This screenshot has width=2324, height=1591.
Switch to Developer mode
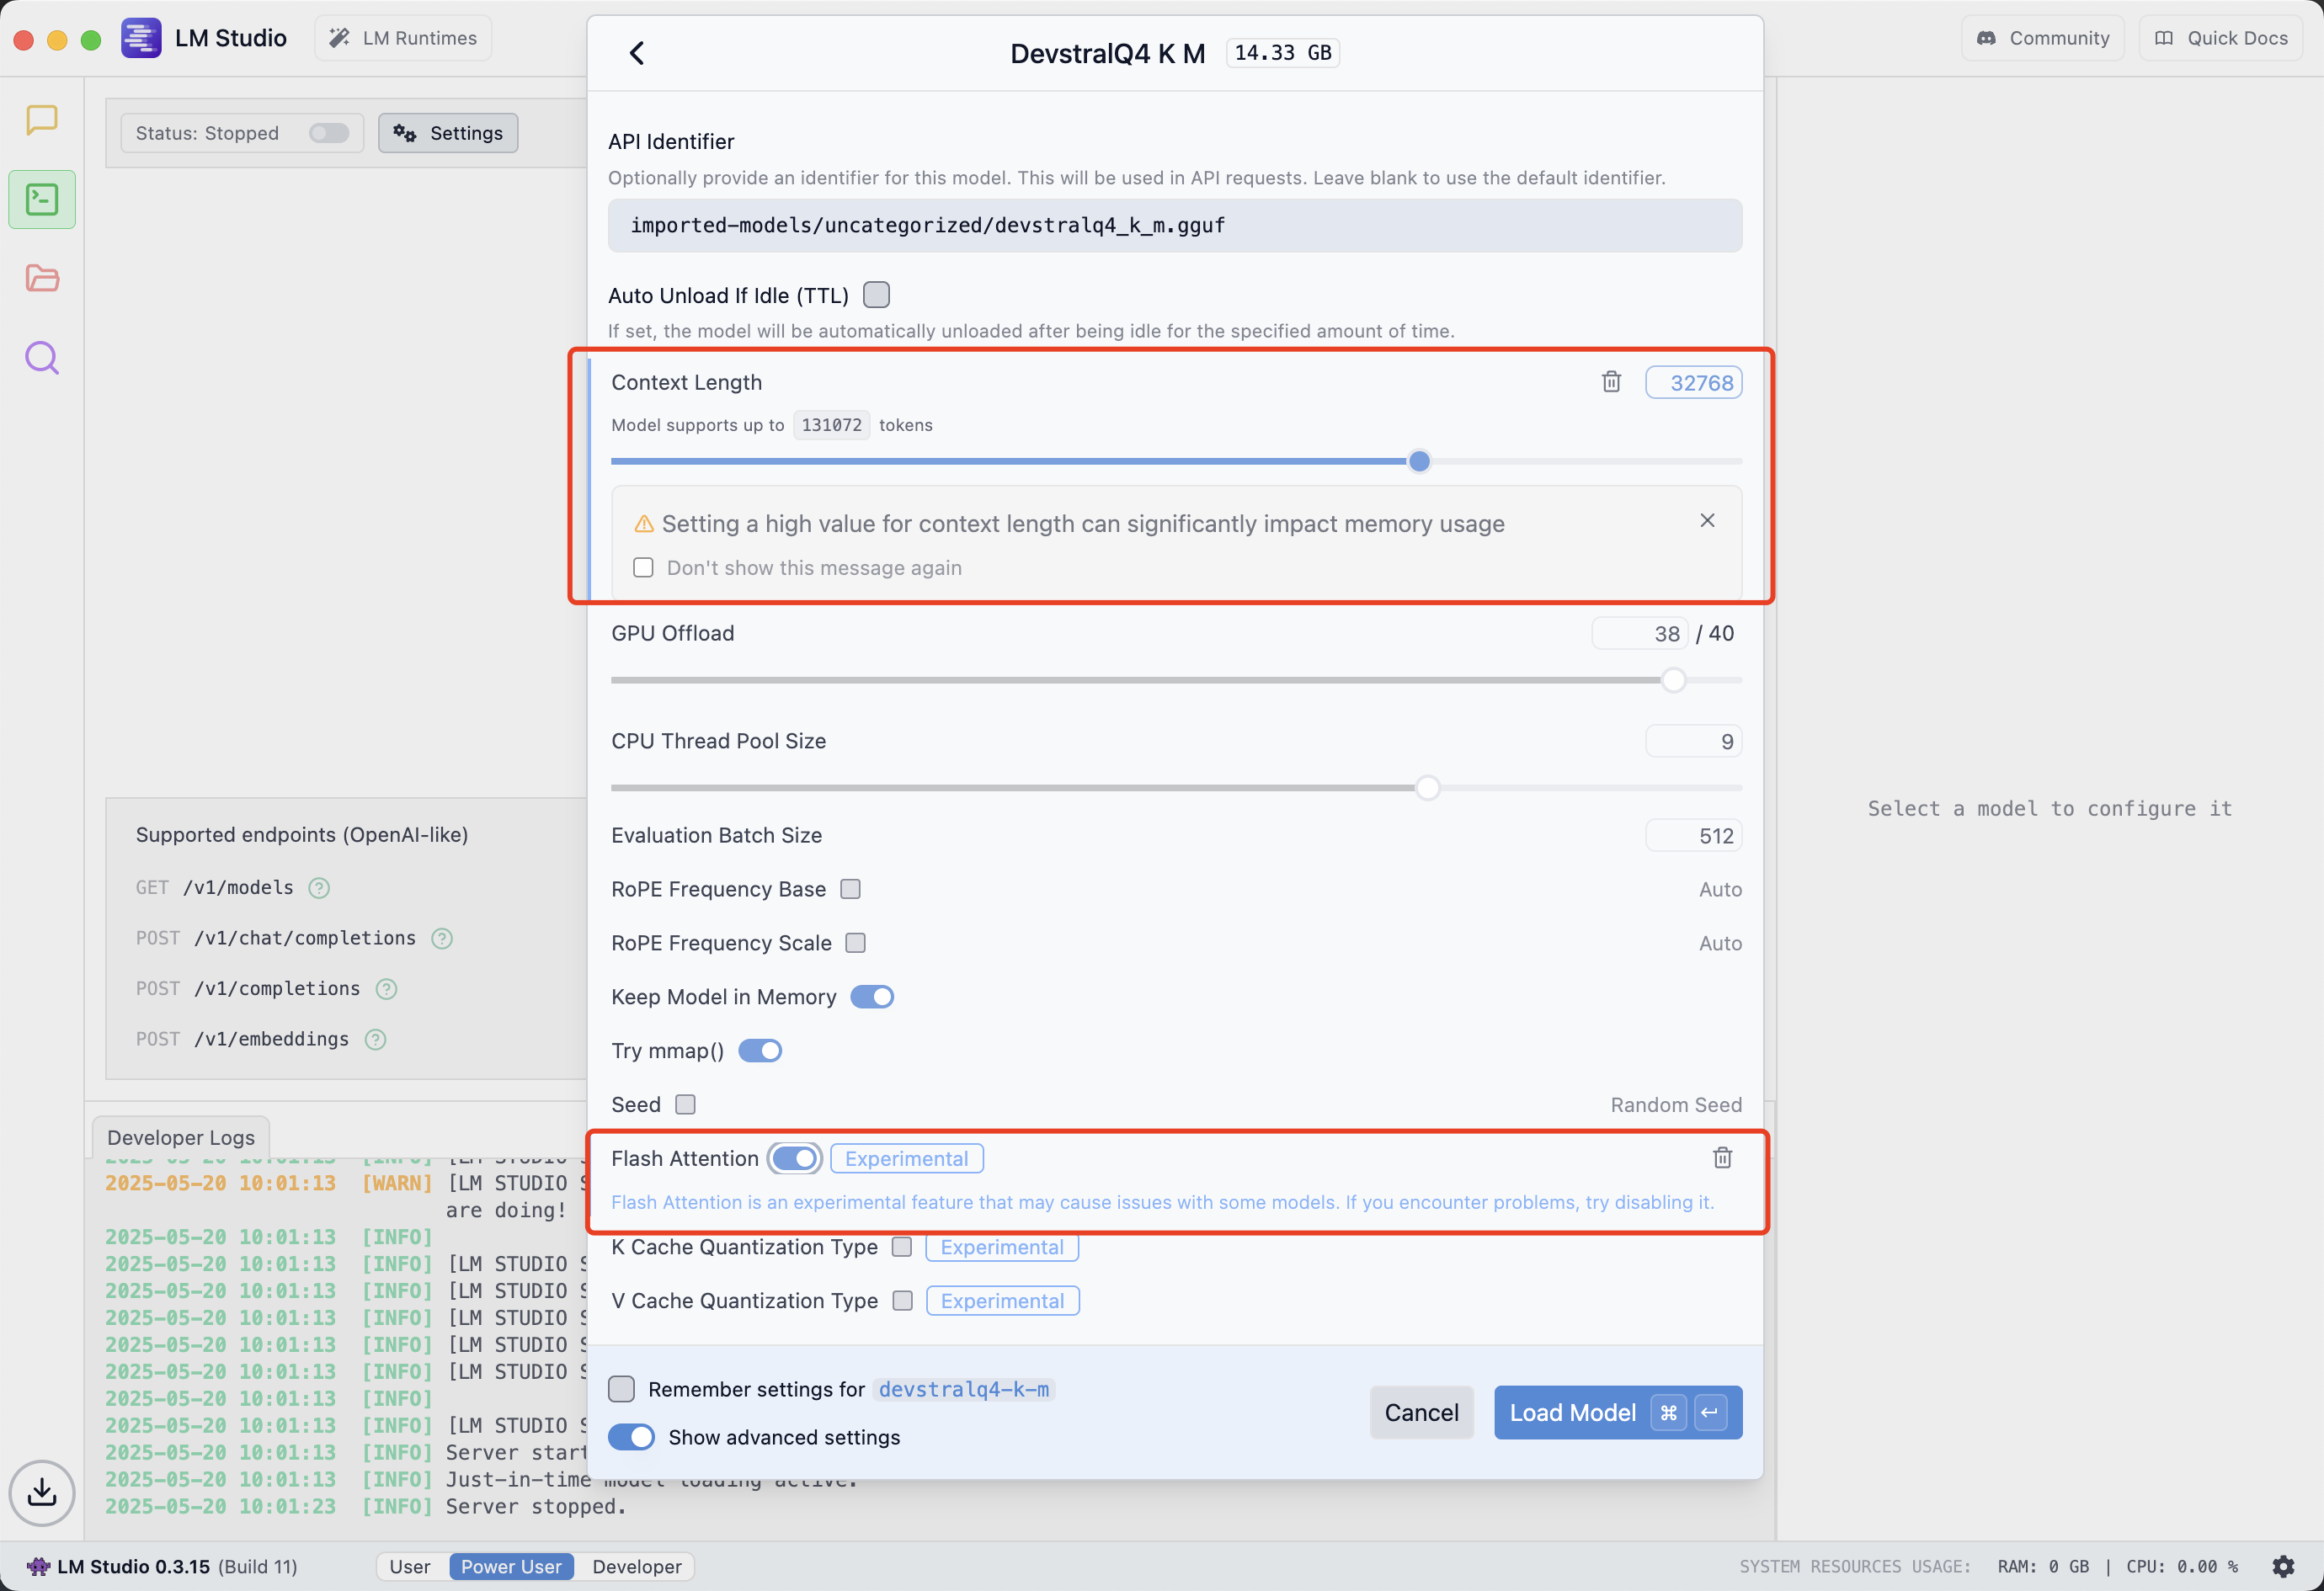click(637, 1566)
